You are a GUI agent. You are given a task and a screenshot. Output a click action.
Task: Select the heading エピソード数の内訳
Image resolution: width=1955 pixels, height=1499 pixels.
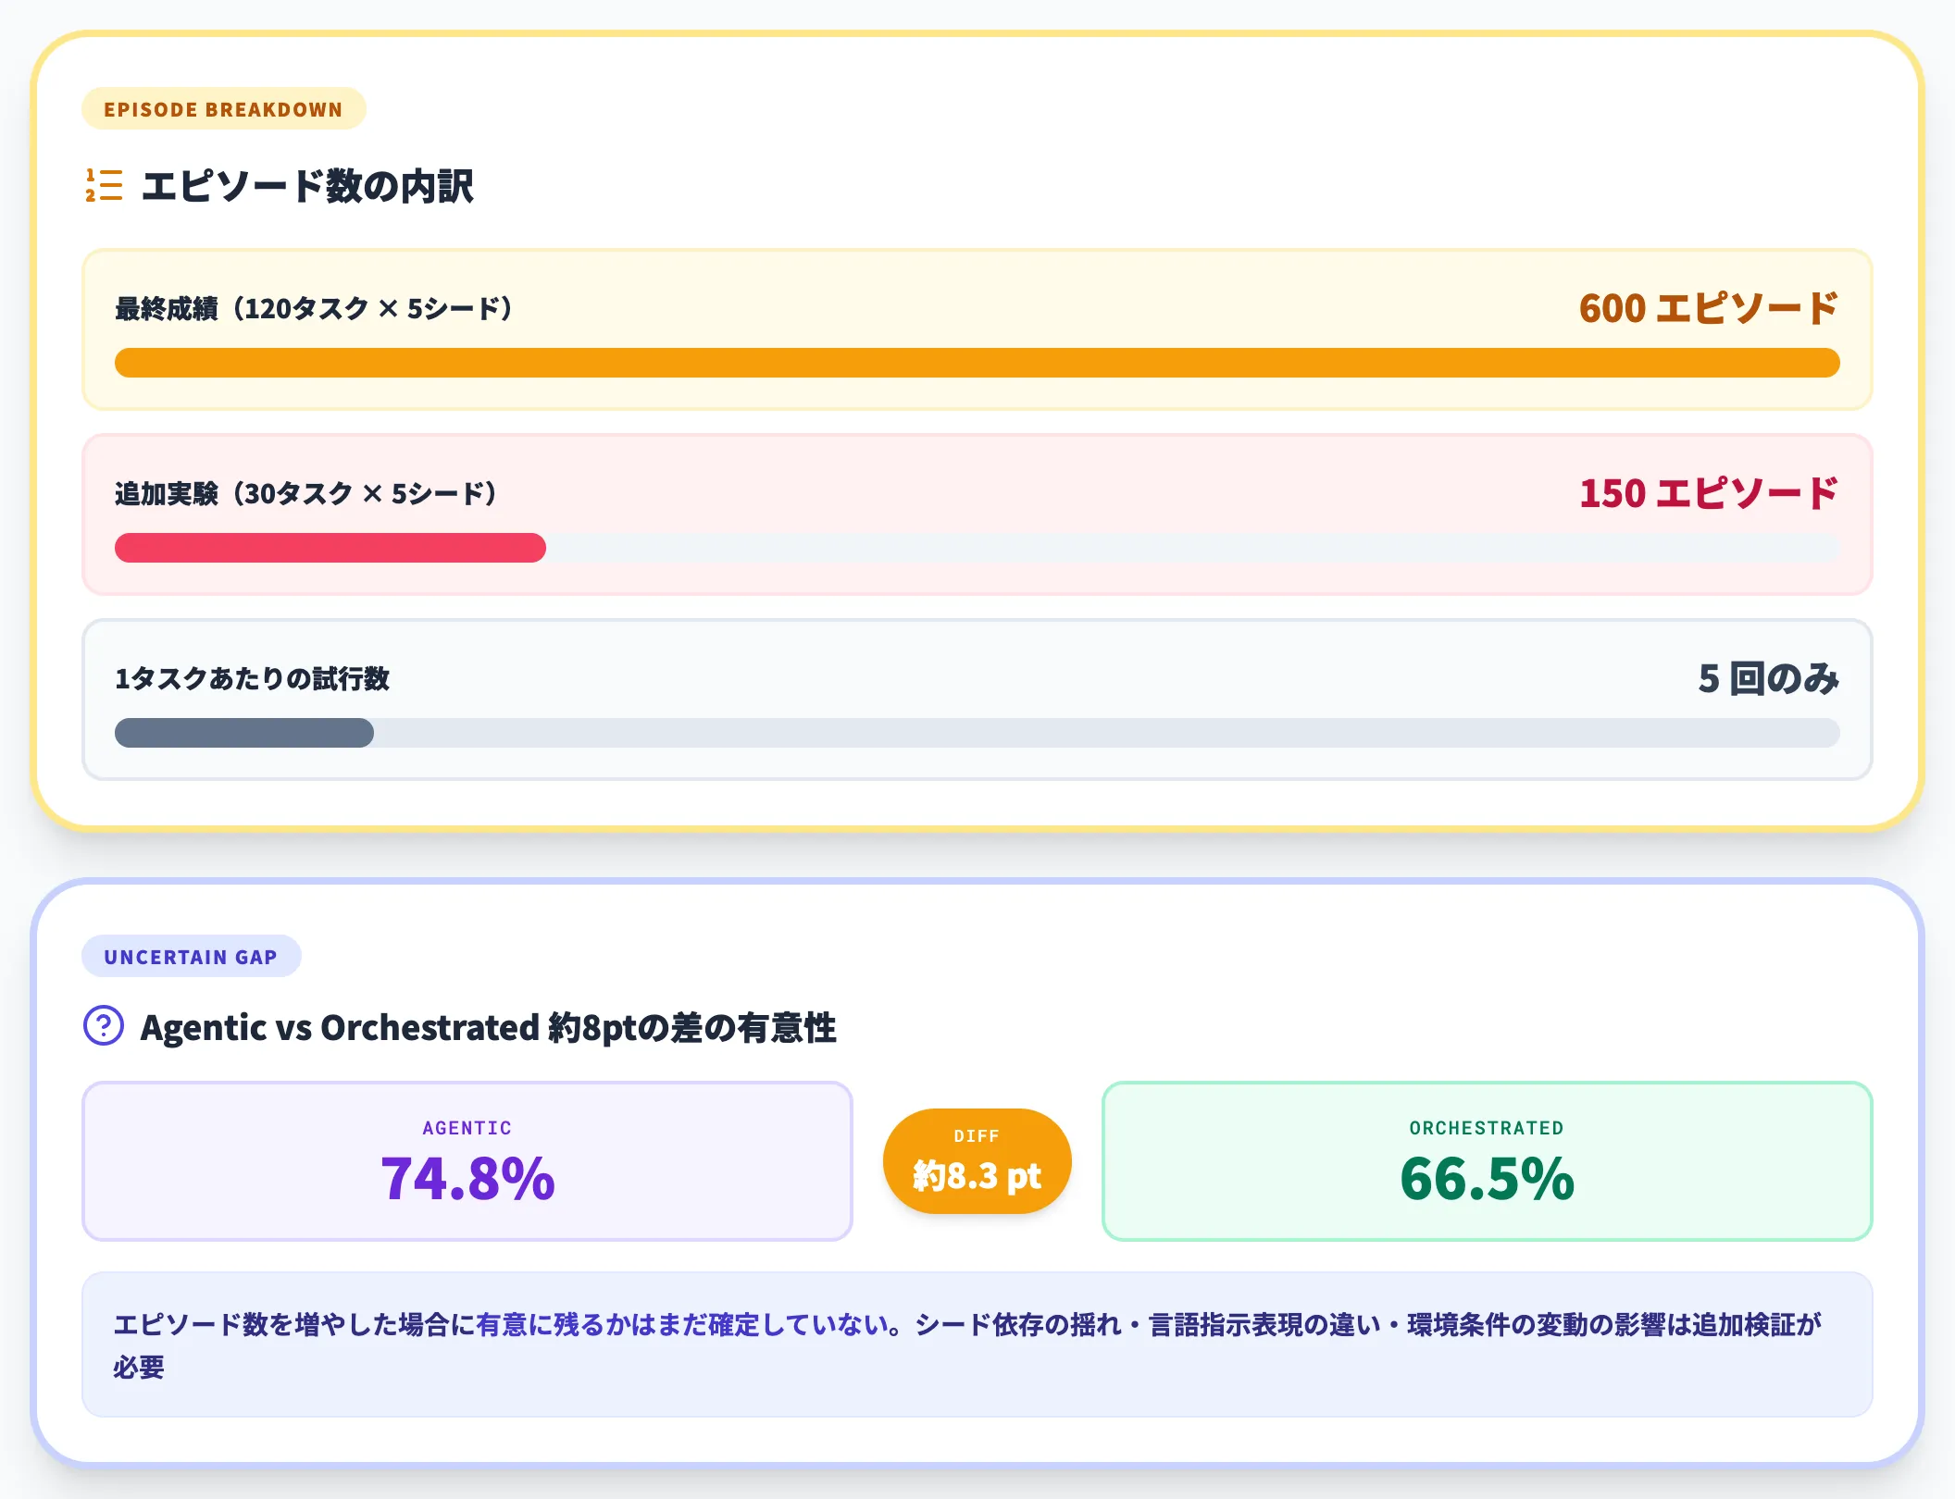[x=307, y=186]
